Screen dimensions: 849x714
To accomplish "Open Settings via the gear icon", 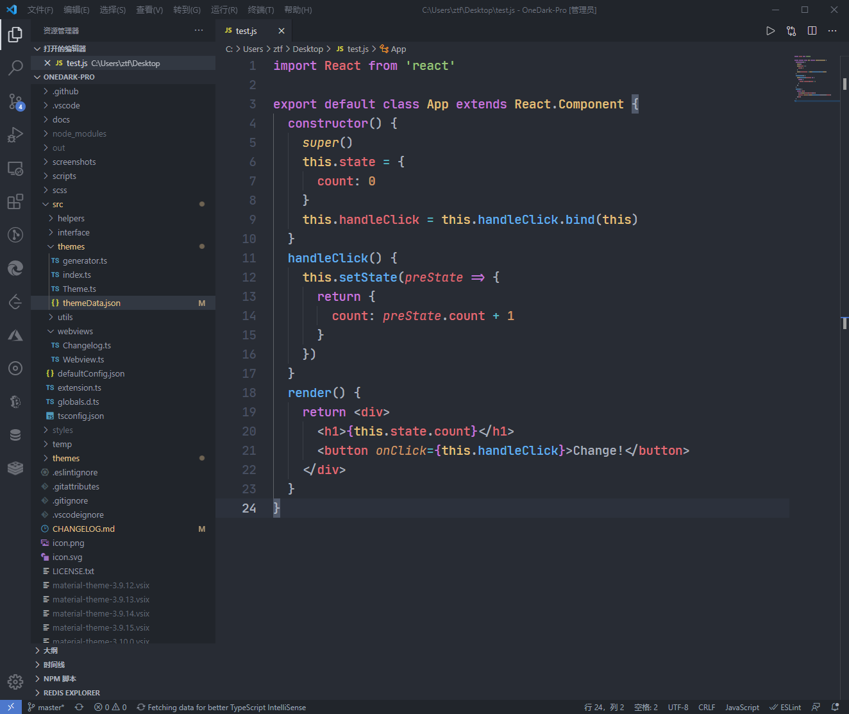I will (x=15, y=682).
